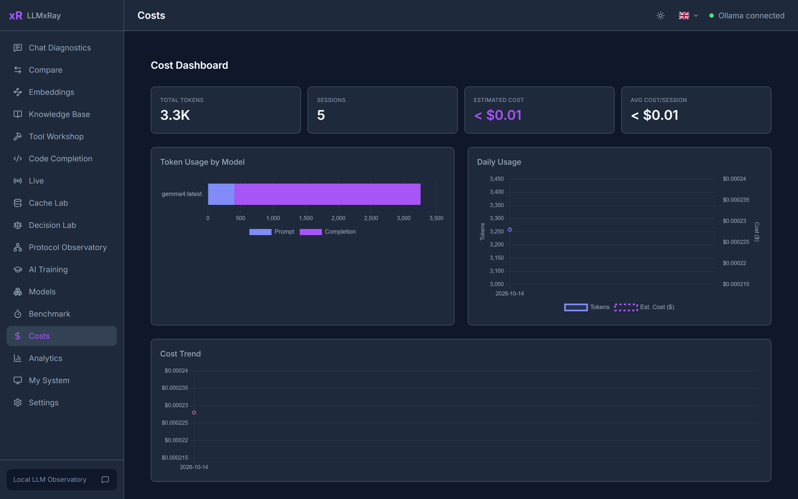Click the Sessions count 5 card
The height and width of the screenshot is (499, 798).
382,110
